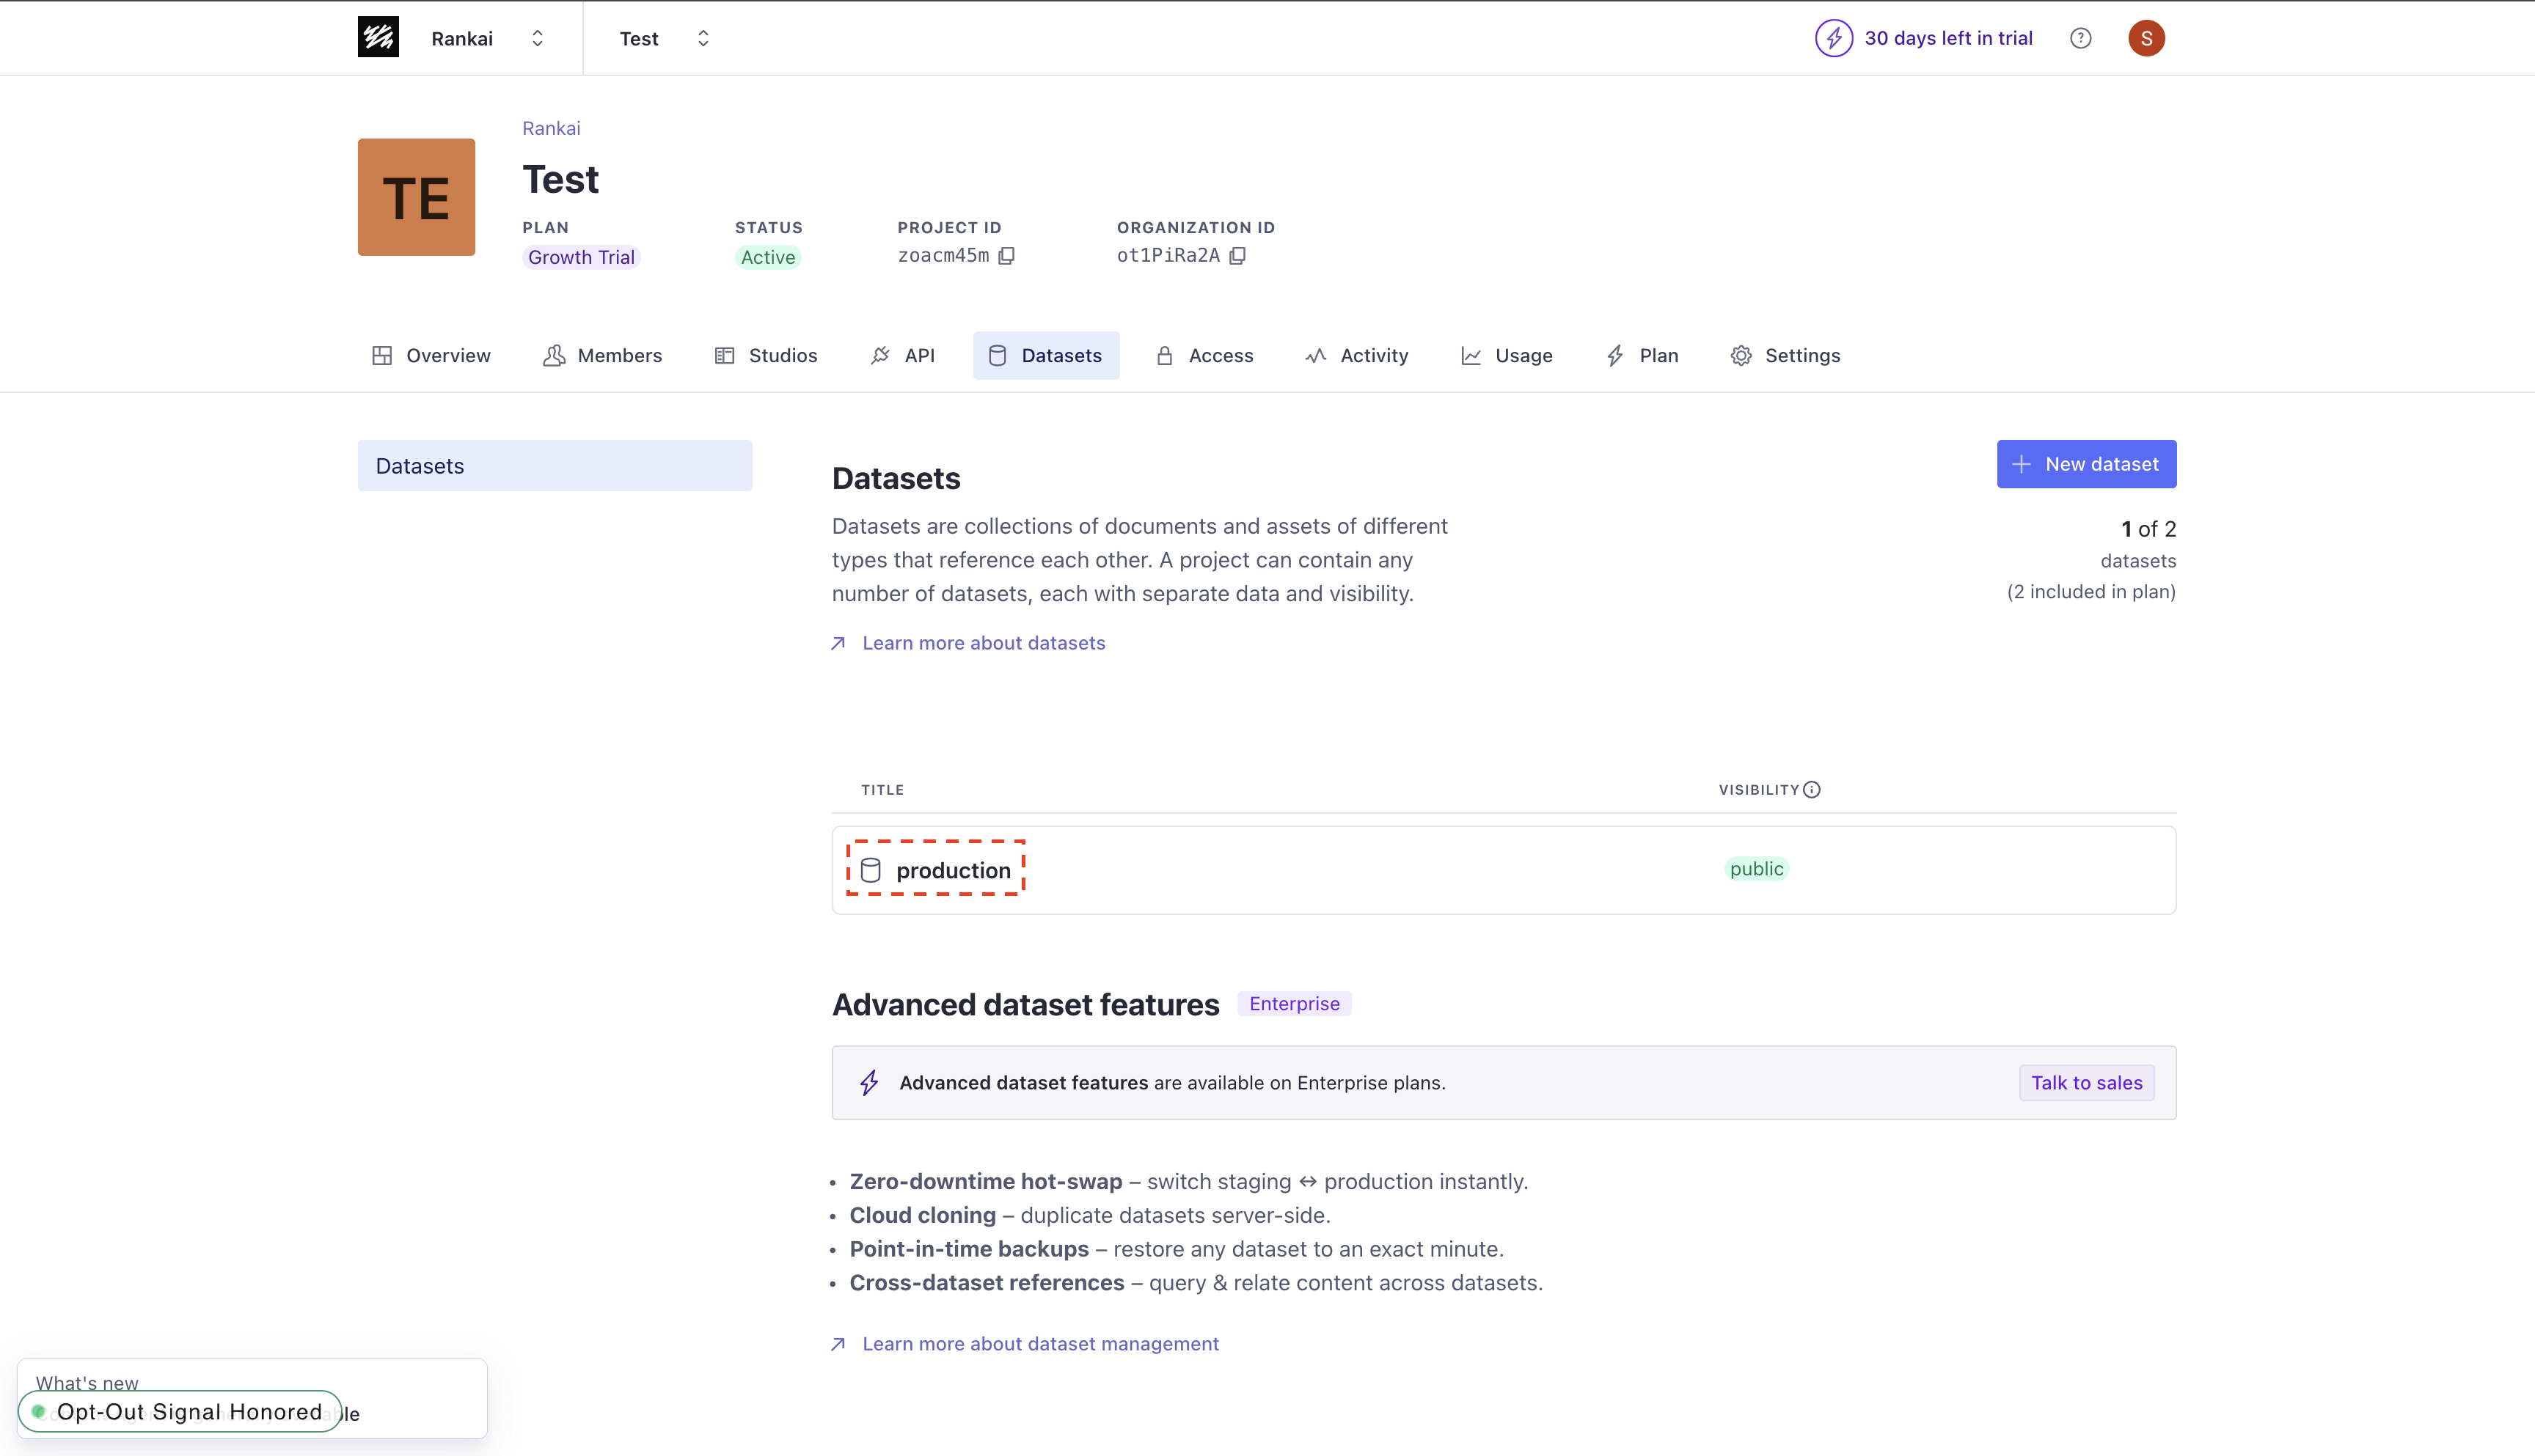2535x1456 pixels.
Task: Go to the API tab
Action: (x=902, y=356)
